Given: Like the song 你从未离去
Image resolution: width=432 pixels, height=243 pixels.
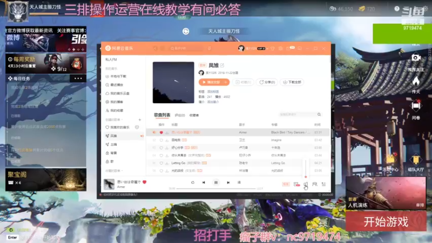Looking at the screenshot, I should [x=161, y=156].
